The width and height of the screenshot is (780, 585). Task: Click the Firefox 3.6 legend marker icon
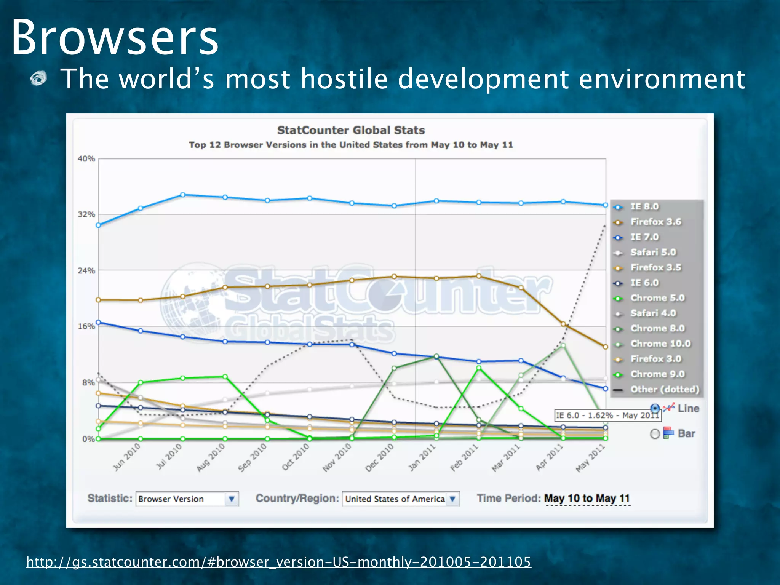(x=619, y=222)
